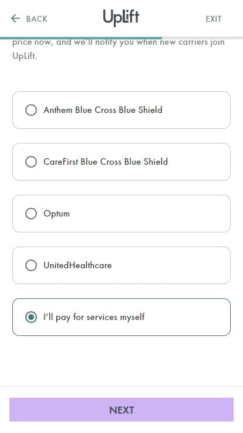This screenshot has height=433, width=243.
Task: Click the back arrow icon
Action: point(15,19)
